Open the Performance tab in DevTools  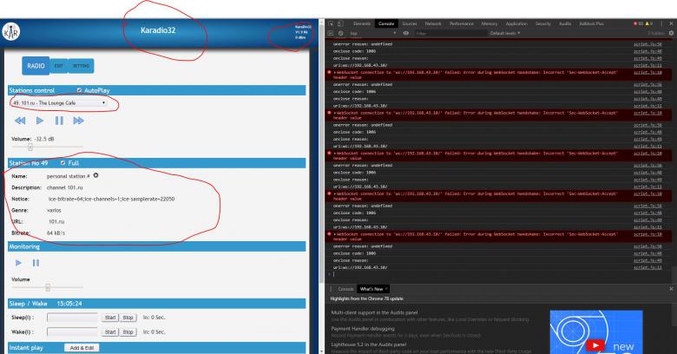coord(462,23)
